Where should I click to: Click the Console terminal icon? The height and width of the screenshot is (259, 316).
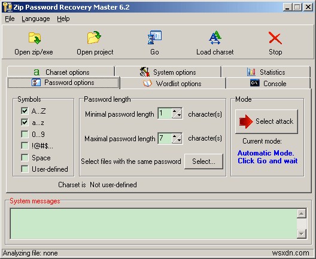pos(255,83)
